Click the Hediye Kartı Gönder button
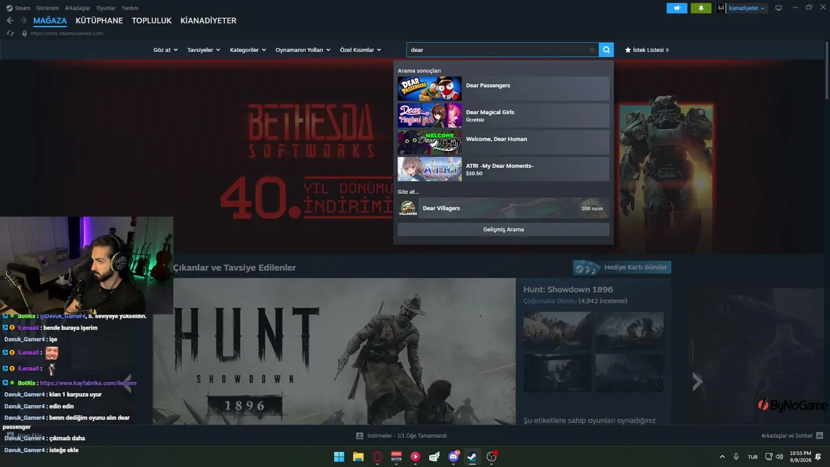Viewport: 830px width, 467px height. tap(622, 267)
